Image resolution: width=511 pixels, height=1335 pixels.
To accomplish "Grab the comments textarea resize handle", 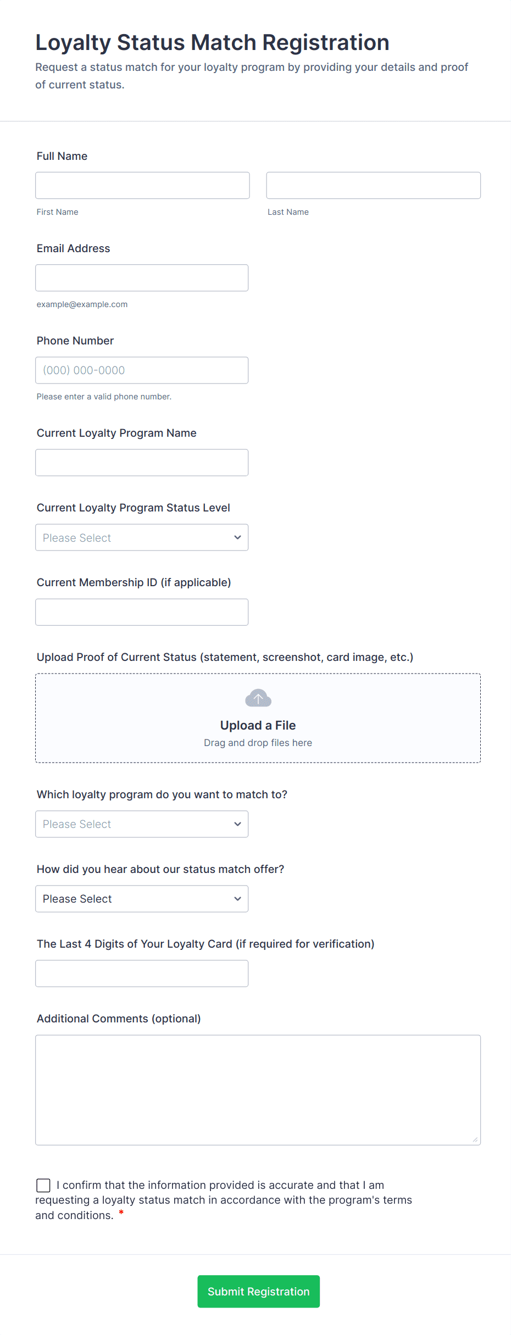I will pyautogui.click(x=475, y=1139).
